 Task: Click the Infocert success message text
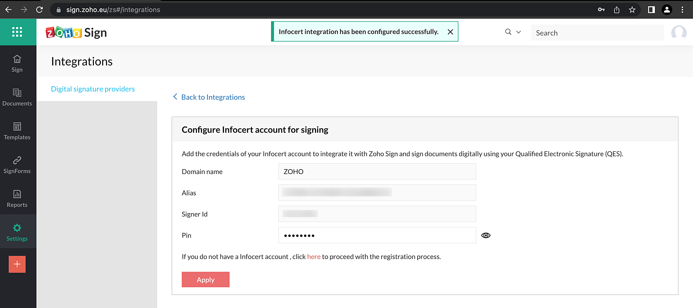[x=359, y=32]
